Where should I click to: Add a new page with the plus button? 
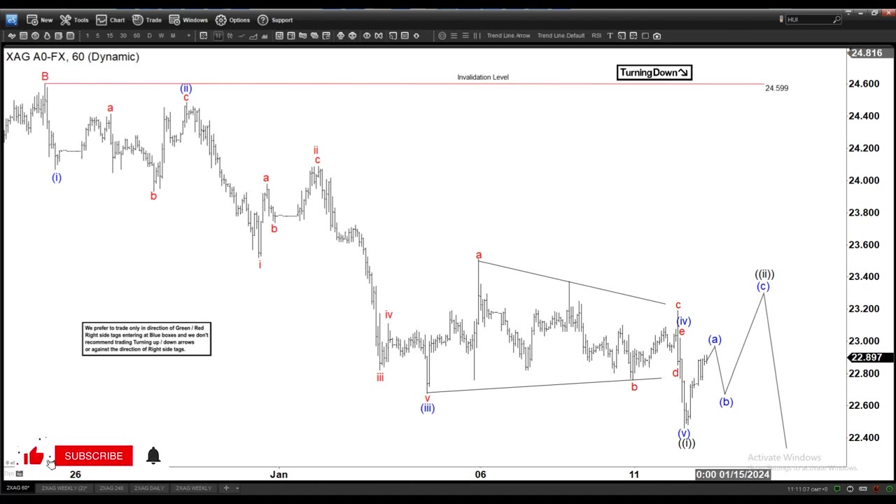[x=226, y=488]
